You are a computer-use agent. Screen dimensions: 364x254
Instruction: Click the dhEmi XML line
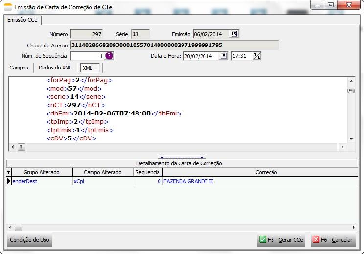point(114,114)
